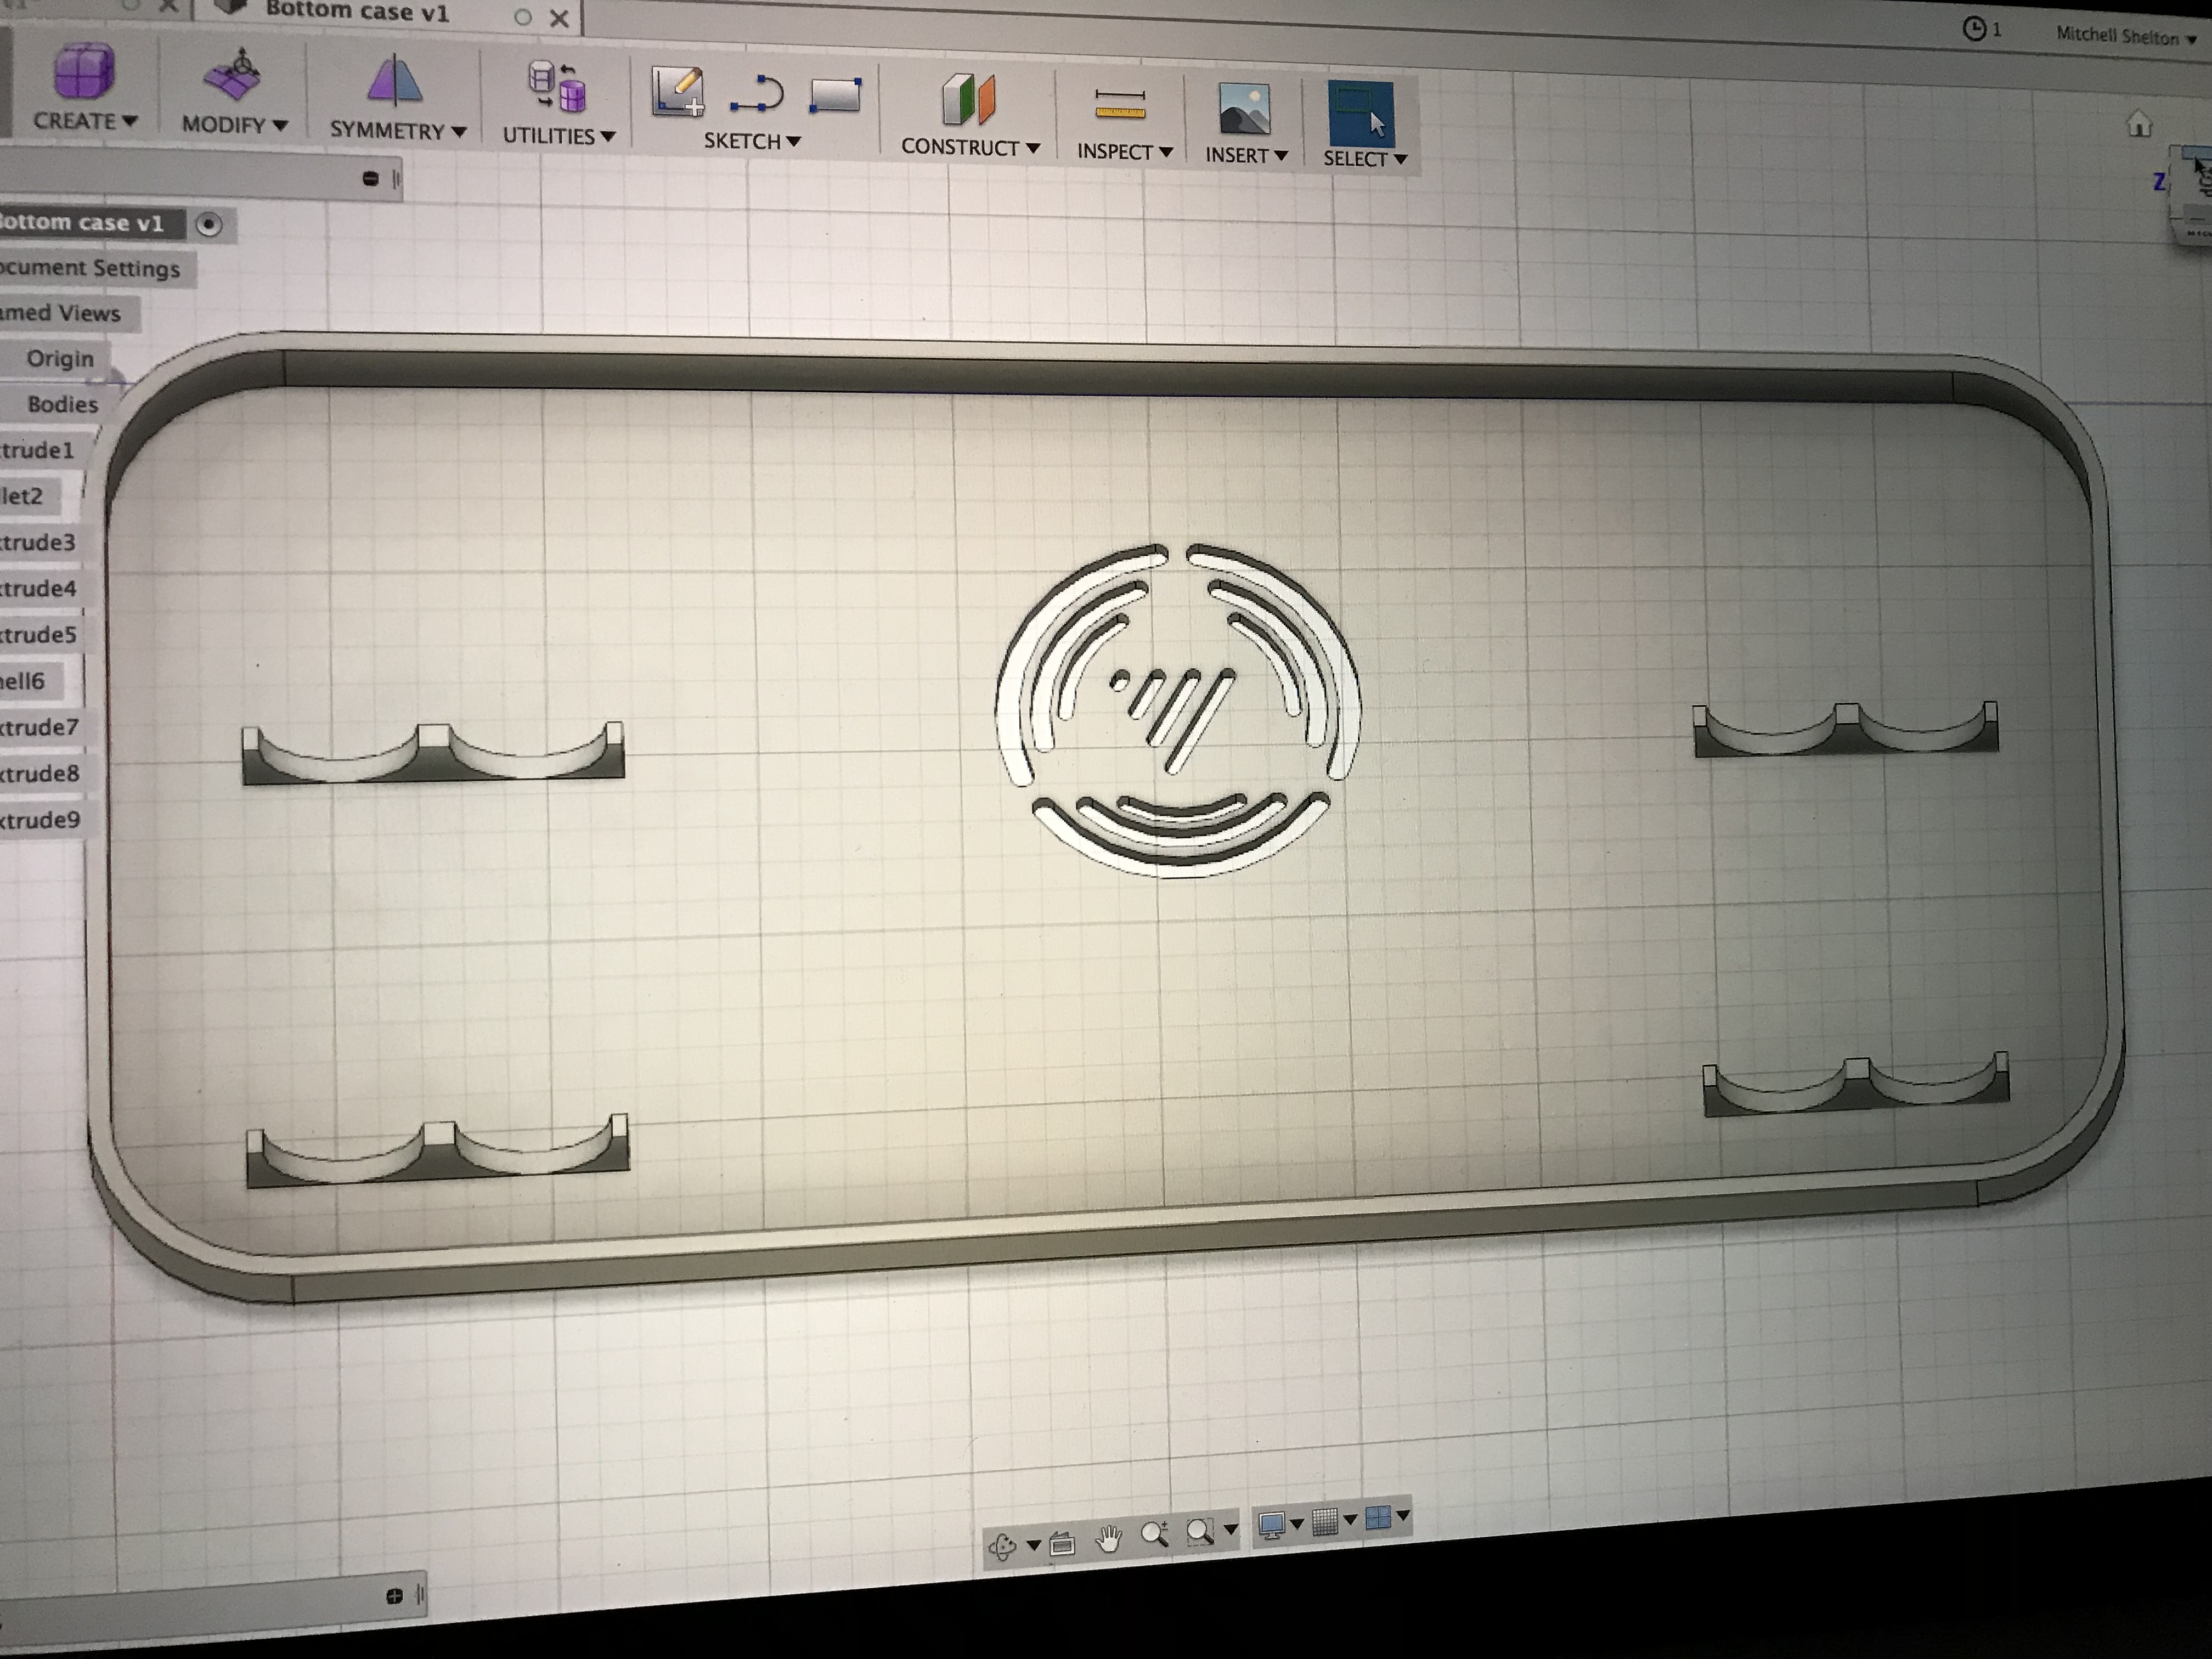Open the Grid and Snaps dropdown arrow
2212x1659 pixels.
coord(1350,1520)
